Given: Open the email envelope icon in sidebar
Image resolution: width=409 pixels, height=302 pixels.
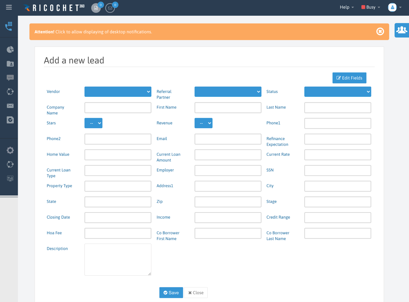Looking at the screenshot, I should click(10, 106).
